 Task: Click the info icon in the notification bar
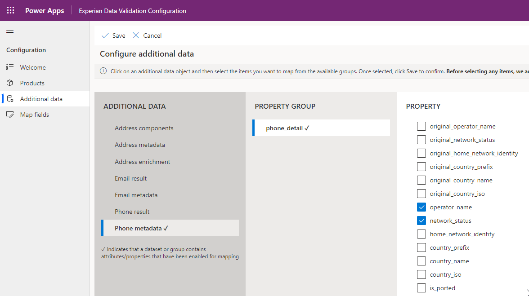(x=103, y=71)
